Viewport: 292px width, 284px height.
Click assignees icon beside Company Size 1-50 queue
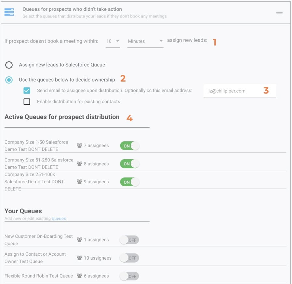79,146
